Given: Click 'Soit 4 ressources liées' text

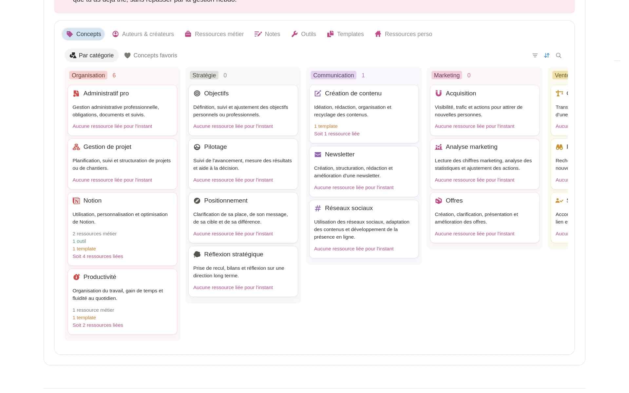Looking at the screenshot, I should click(x=98, y=256).
